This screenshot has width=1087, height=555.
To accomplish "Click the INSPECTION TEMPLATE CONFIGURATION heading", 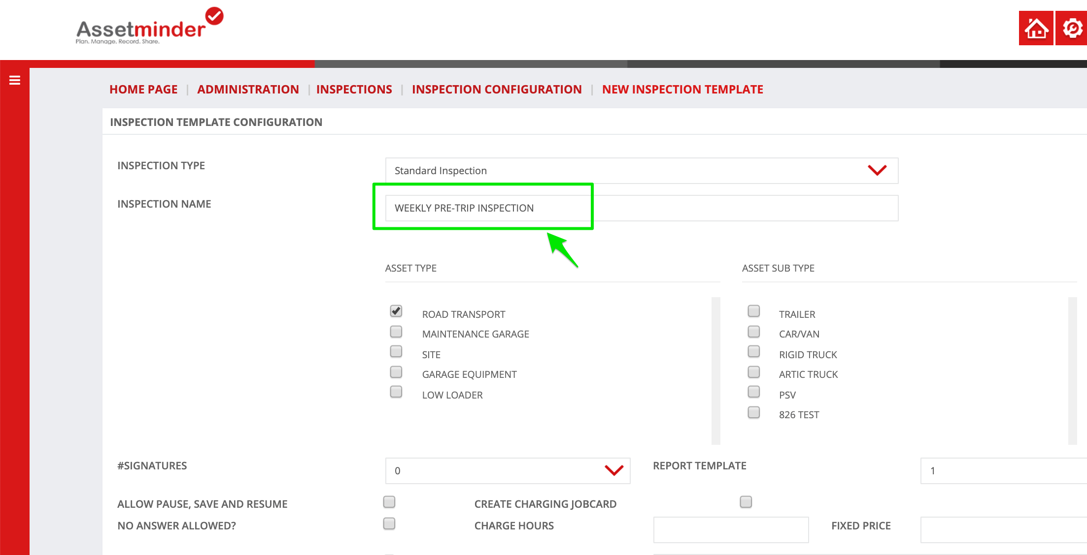I will (x=216, y=122).
